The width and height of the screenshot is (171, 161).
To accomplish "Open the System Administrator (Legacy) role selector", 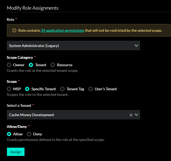I will (69, 46).
